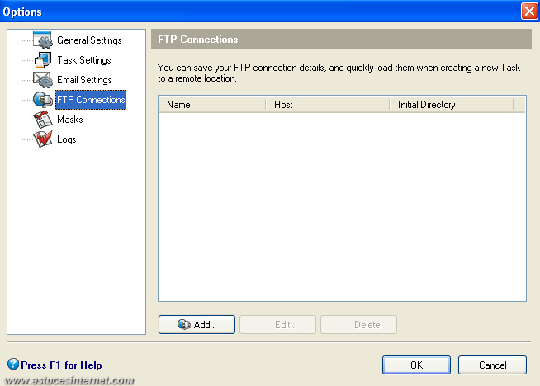This screenshot has width=540, height=386.
Task: Select General Settings in the tree
Action: pyautogui.click(x=89, y=40)
